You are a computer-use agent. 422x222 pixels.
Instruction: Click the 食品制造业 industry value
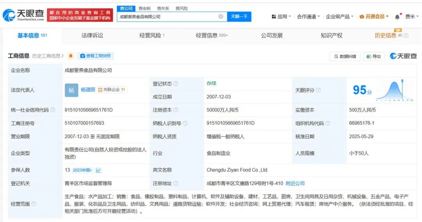coord(218,153)
